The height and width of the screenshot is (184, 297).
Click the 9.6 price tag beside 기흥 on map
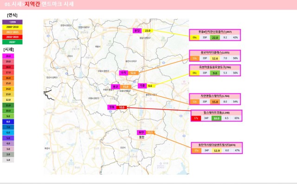coord(151,86)
